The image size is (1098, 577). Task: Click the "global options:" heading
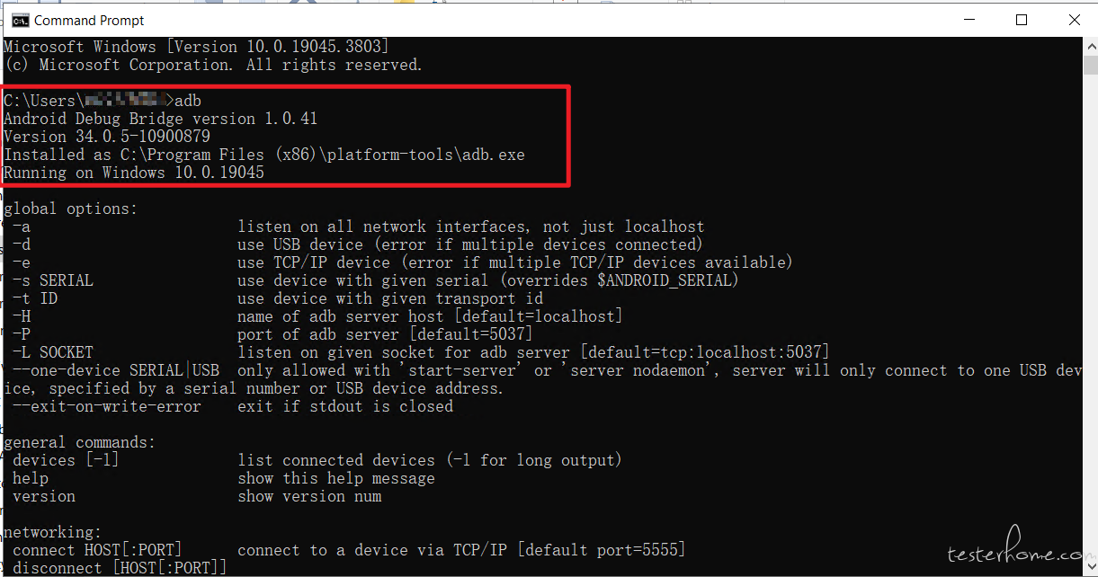click(x=71, y=209)
